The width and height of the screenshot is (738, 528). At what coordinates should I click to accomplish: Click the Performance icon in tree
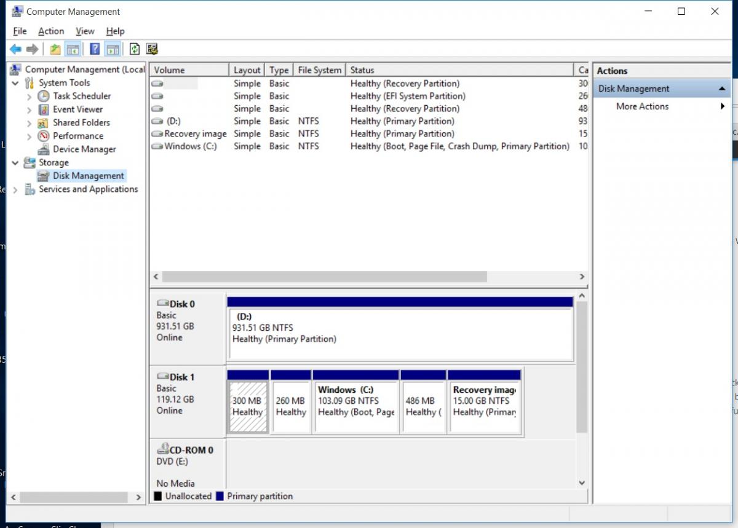point(44,136)
